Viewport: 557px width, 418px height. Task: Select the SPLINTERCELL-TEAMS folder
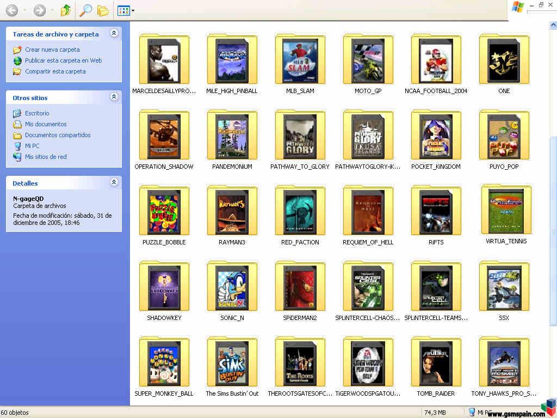click(436, 291)
